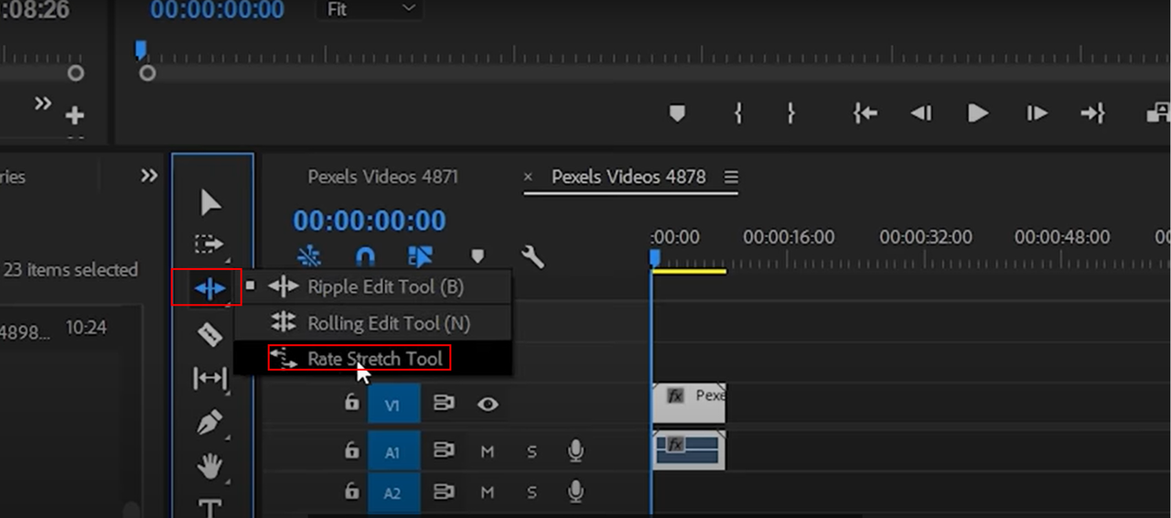
Task: Open timeline display settings wrench
Action: [x=532, y=257]
